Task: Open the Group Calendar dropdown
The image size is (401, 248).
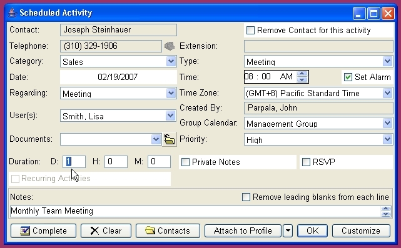Action: click(x=387, y=123)
